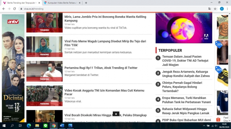Click the volume speaker icon
The image size is (231, 129).
pyautogui.click(x=216, y=126)
